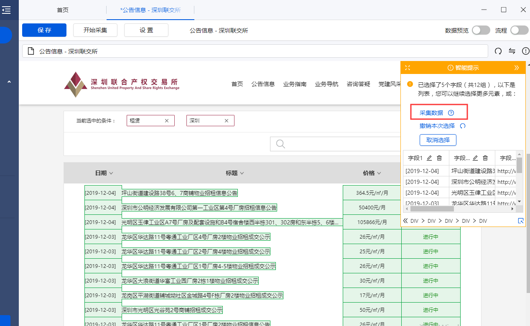Open 公告信息 in website navigation
The width and height of the screenshot is (530, 326).
coord(263,84)
